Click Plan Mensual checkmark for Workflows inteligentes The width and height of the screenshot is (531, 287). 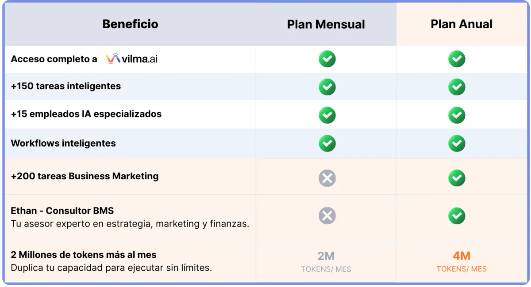(x=327, y=143)
